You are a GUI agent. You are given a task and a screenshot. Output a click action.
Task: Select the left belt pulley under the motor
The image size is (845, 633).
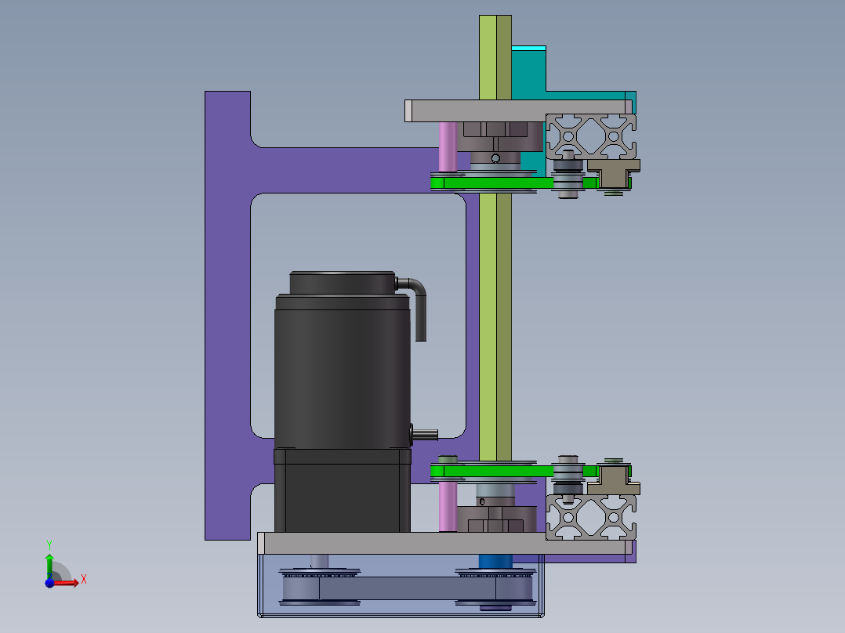(x=320, y=587)
